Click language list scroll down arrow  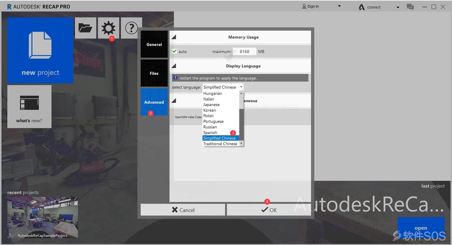(x=241, y=144)
